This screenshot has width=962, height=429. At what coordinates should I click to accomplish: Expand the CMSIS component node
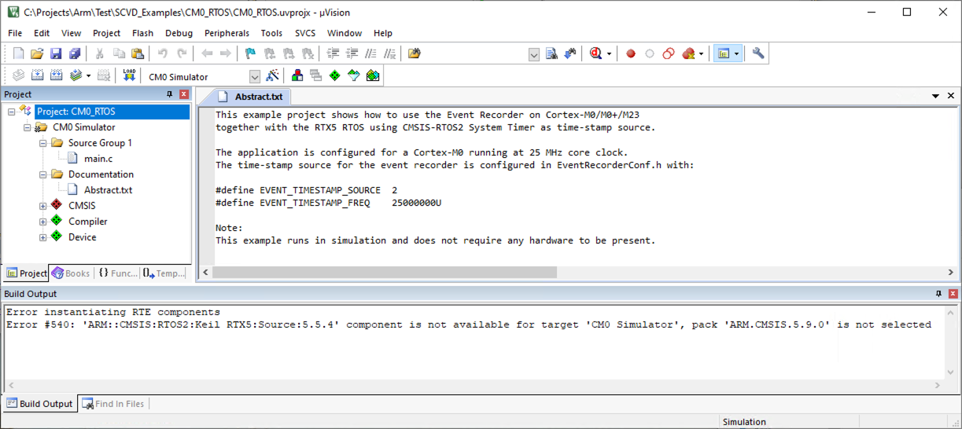coord(42,206)
